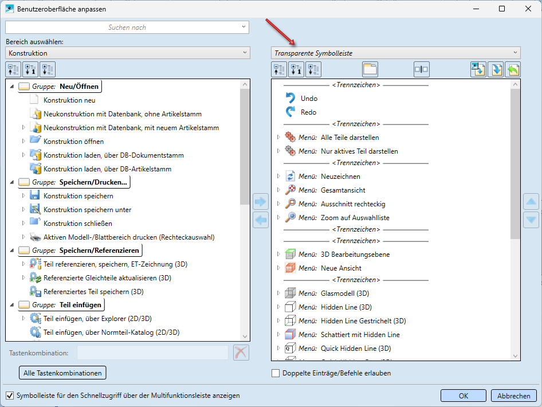
Task: Click expand-all button in right list toolbar
Action: tap(313, 69)
